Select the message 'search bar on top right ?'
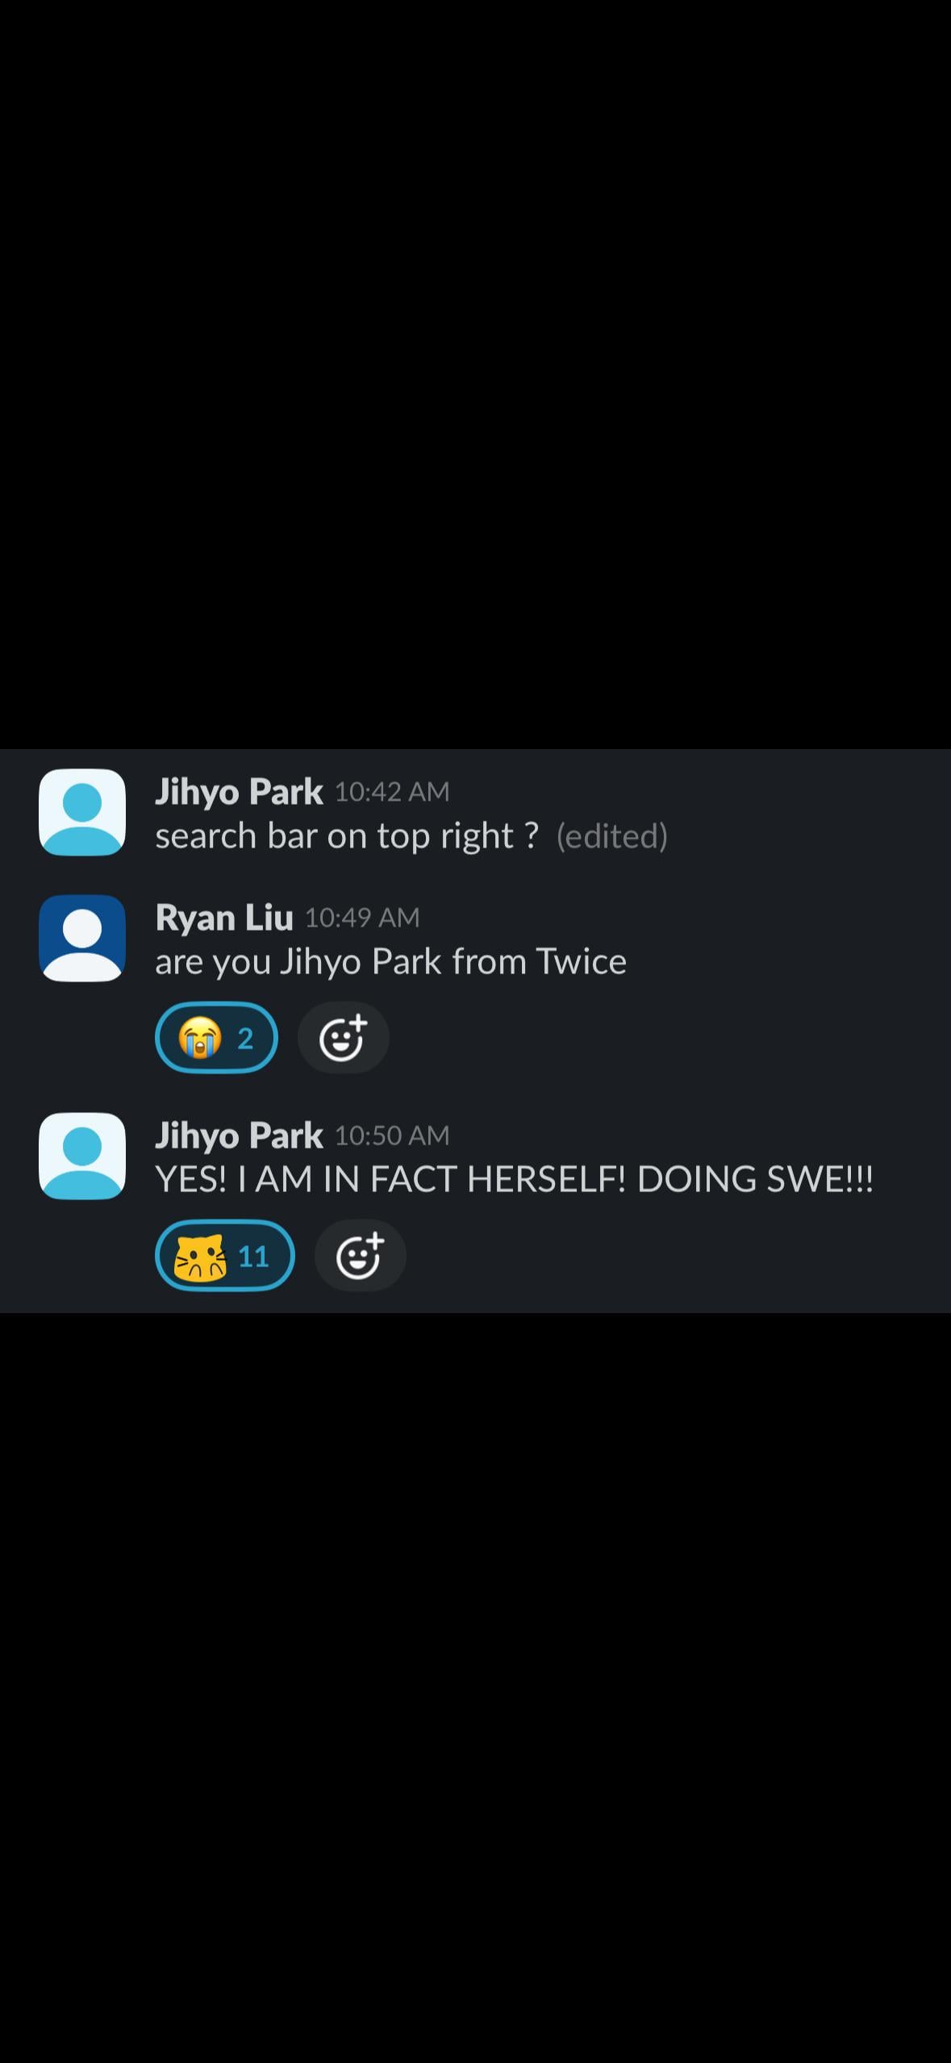 (x=347, y=836)
